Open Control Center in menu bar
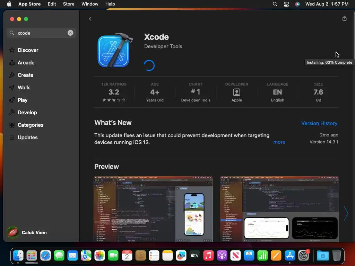The width and height of the screenshot is (355, 266). pyautogui.click(x=286, y=4)
